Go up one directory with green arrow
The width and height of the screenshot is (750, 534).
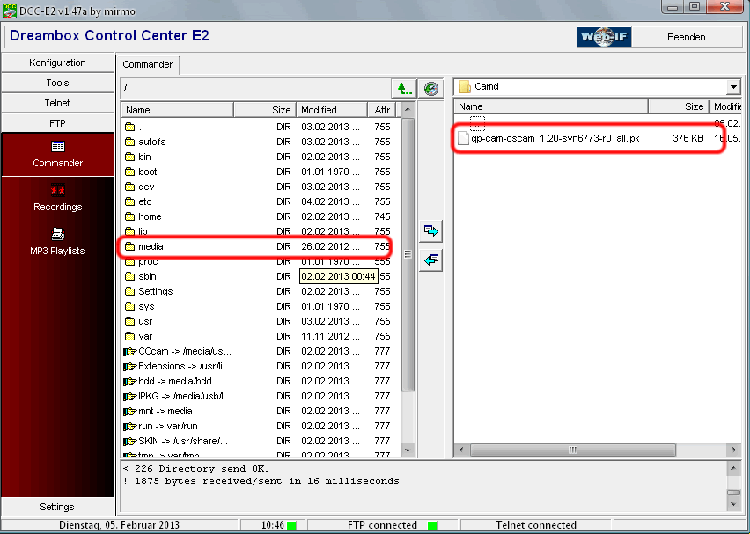point(403,88)
